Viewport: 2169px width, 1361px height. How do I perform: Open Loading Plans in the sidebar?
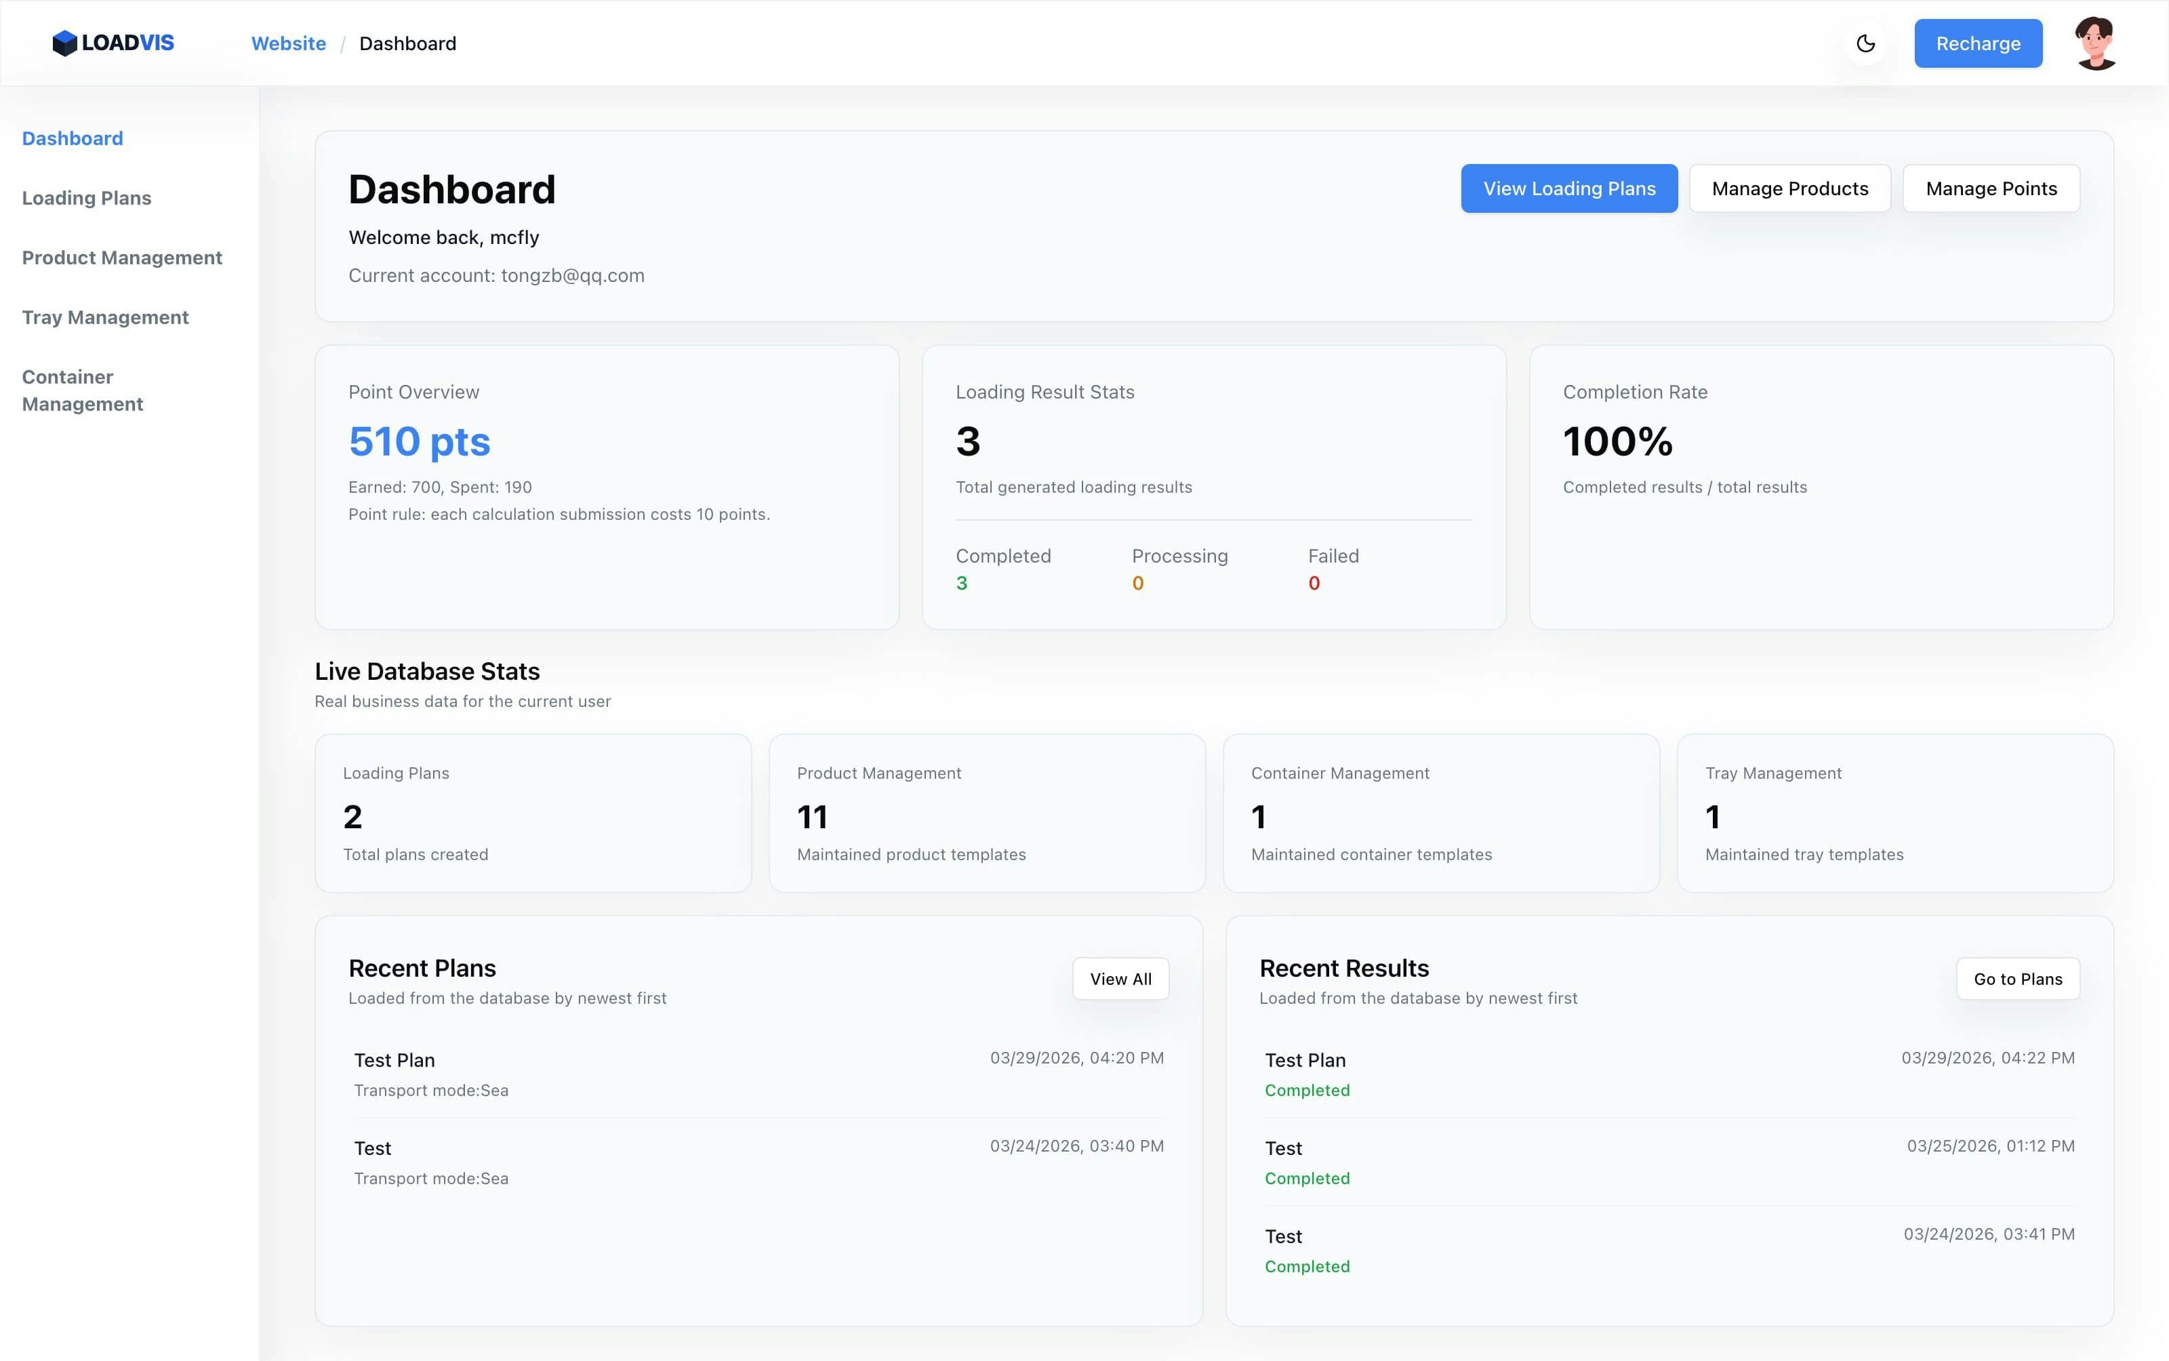click(x=86, y=198)
